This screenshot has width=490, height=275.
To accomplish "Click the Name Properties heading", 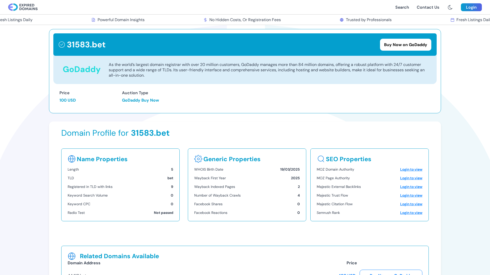I will 102,159.
